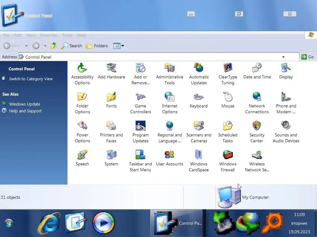Open ClearType Tuning icon
This screenshot has height=237, width=317.
(228, 74)
